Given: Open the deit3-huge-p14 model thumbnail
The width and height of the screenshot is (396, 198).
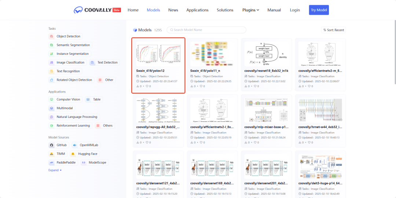Looking at the screenshot, I should (320, 166).
